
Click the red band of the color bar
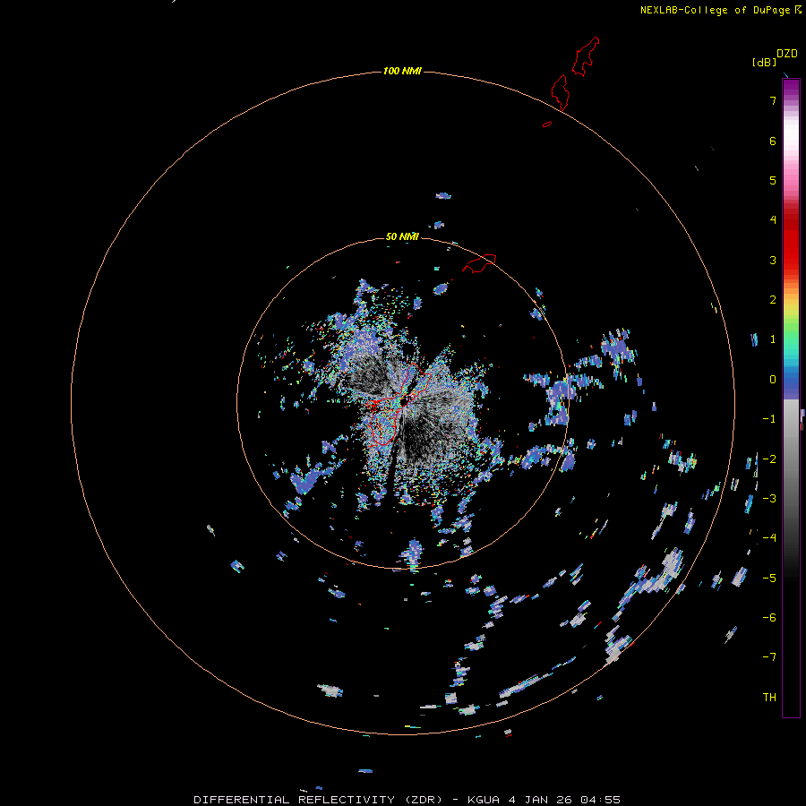pyautogui.click(x=791, y=242)
